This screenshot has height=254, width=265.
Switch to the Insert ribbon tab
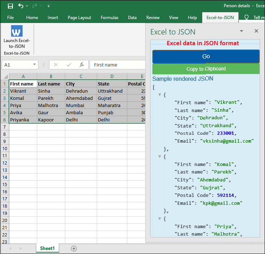[53, 18]
